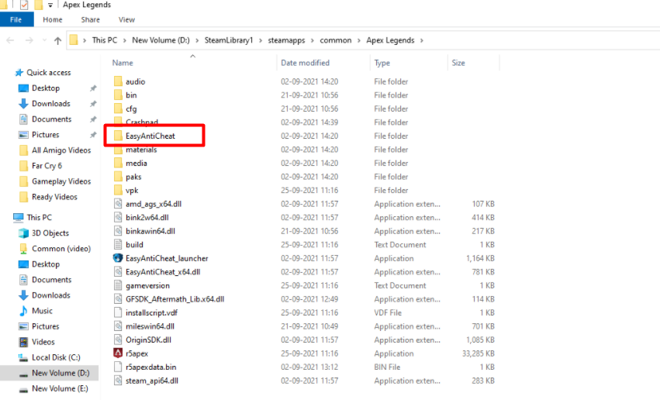This screenshot has width=660, height=400.
Task: Select the EasyAntiCheat folder icon
Action: point(119,136)
